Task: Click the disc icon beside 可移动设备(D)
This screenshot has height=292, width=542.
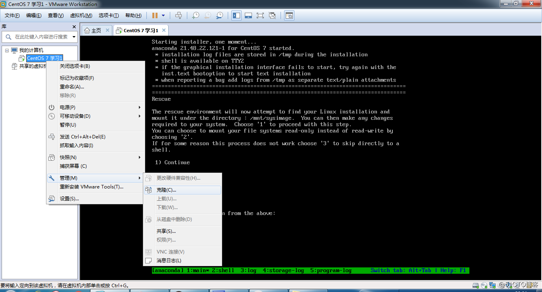Action: [x=52, y=116]
